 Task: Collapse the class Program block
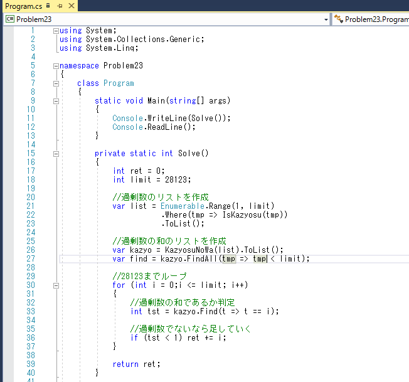56,83
